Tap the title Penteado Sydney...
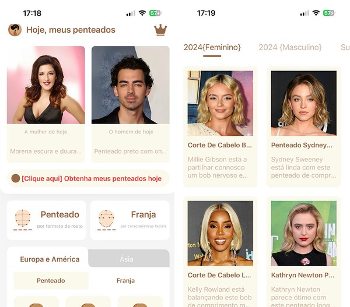The height and width of the screenshot is (307, 350). [302, 145]
